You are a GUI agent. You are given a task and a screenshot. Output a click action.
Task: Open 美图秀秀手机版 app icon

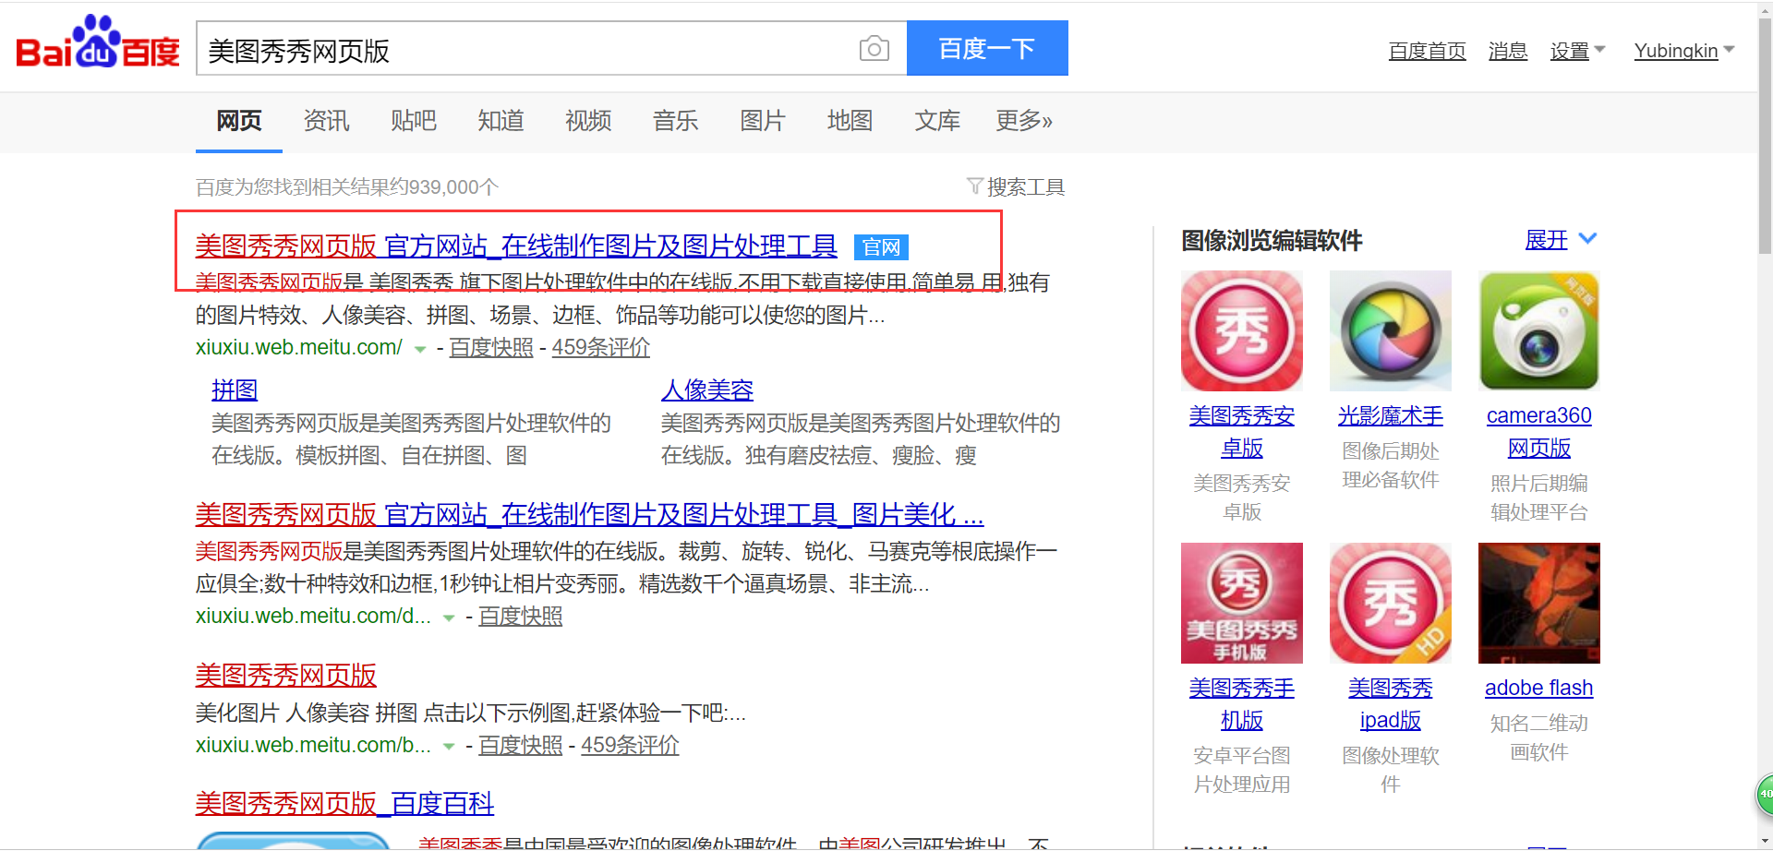[x=1242, y=603]
